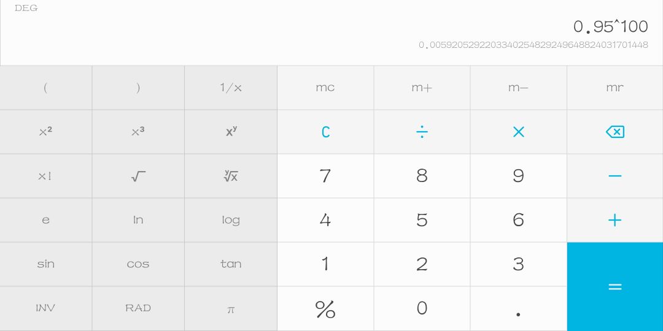The image size is (663, 331).
Task: Select the y-th root function
Action: (x=231, y=176)
